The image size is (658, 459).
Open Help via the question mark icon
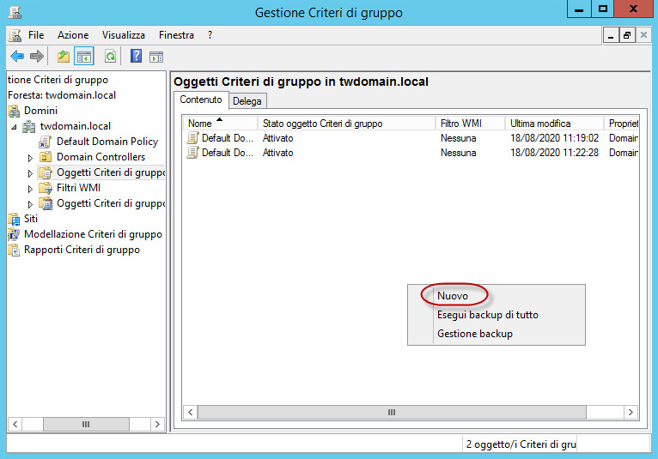136,57
